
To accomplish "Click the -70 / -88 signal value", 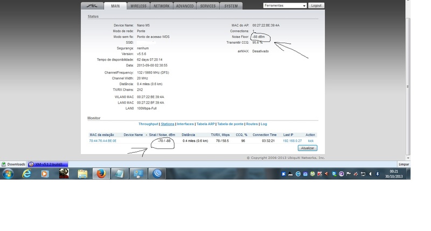I will click(164, 141).
